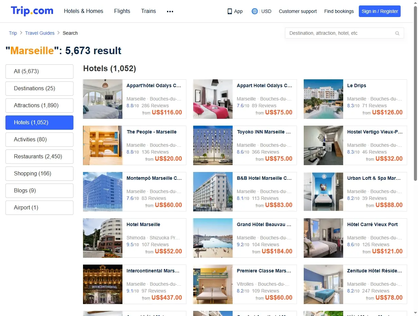Click the US$184.00 price

277,251
